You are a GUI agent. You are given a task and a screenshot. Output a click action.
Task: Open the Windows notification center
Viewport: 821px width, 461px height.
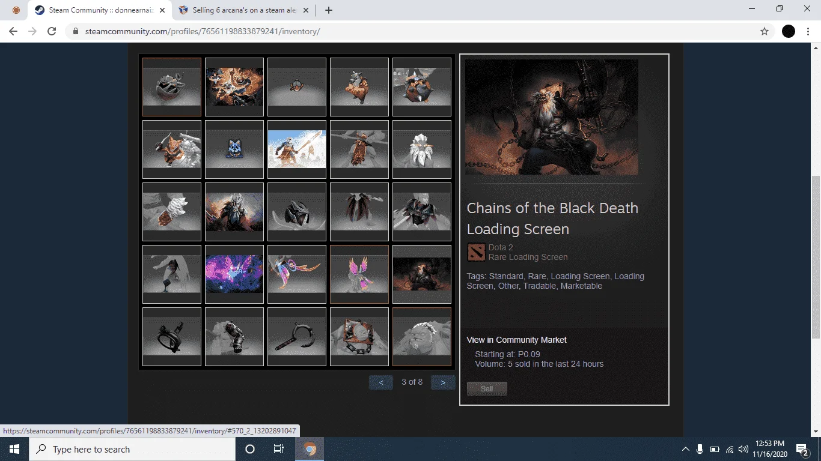point(802,449)
